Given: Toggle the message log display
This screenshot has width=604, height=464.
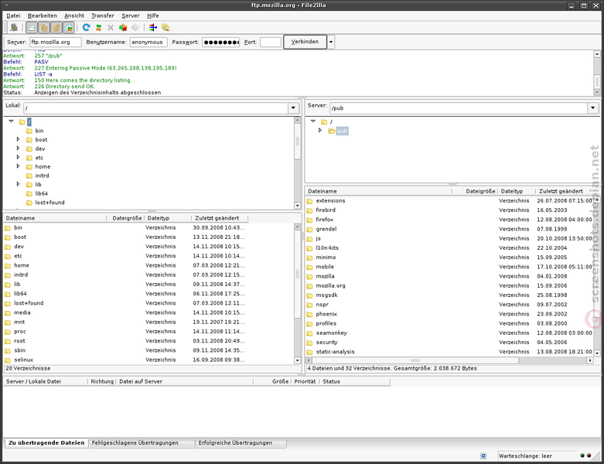Looking at the screenshot, I should [32, 27].
